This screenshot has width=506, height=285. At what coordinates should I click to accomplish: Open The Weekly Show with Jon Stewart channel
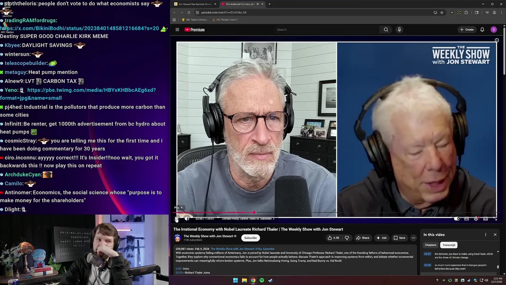tap(208, 236)
